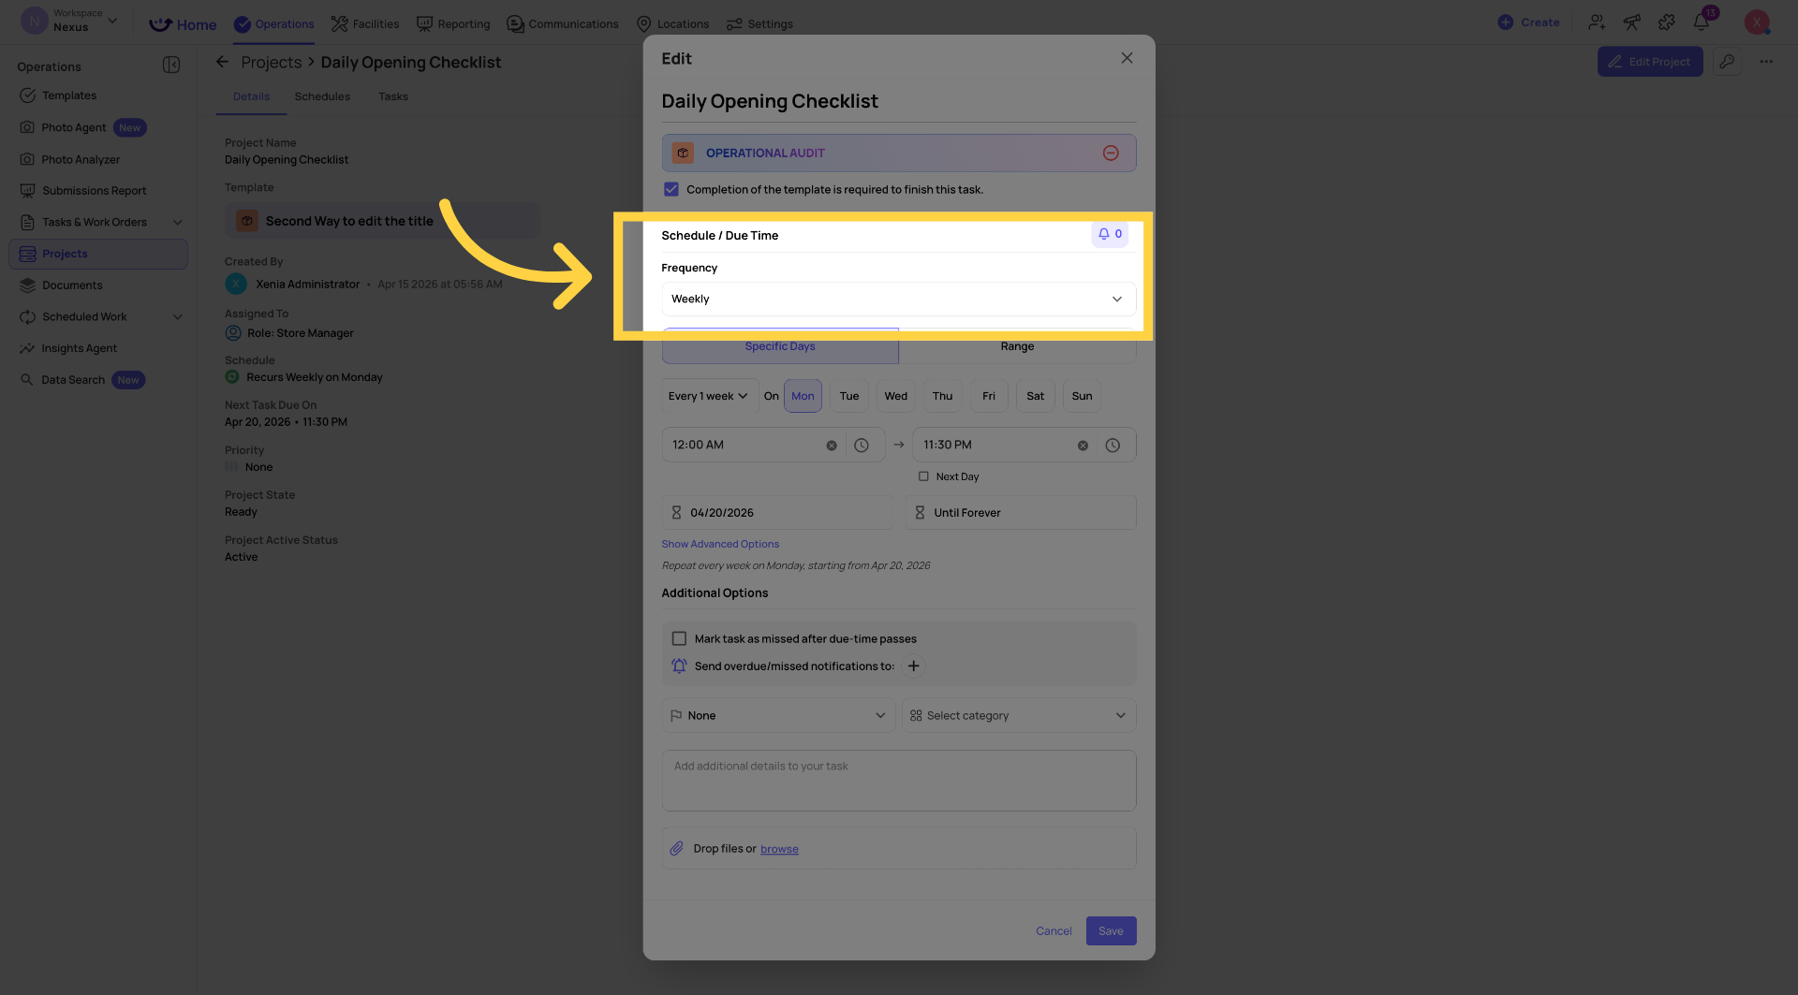
Task: Click the add user icon in top bar
Action: pos(1597,22)
